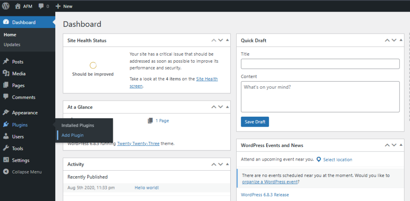Open Installed Plugins from the flyout
410x201 pixels.
click(x=78, y=125)
